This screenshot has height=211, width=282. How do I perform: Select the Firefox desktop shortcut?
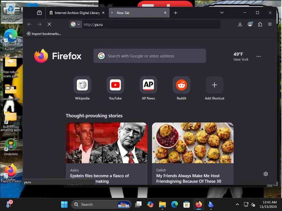click(11, 173)
